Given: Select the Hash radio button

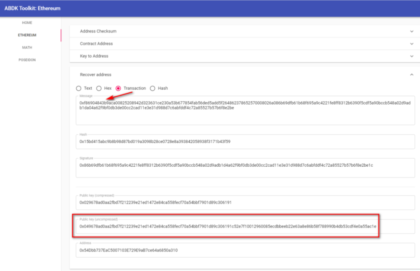Looking at the screenshot, I should (x=153, y=88).
